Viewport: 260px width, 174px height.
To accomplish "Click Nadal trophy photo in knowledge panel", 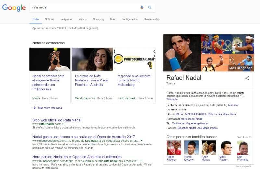I will point(206,44).
